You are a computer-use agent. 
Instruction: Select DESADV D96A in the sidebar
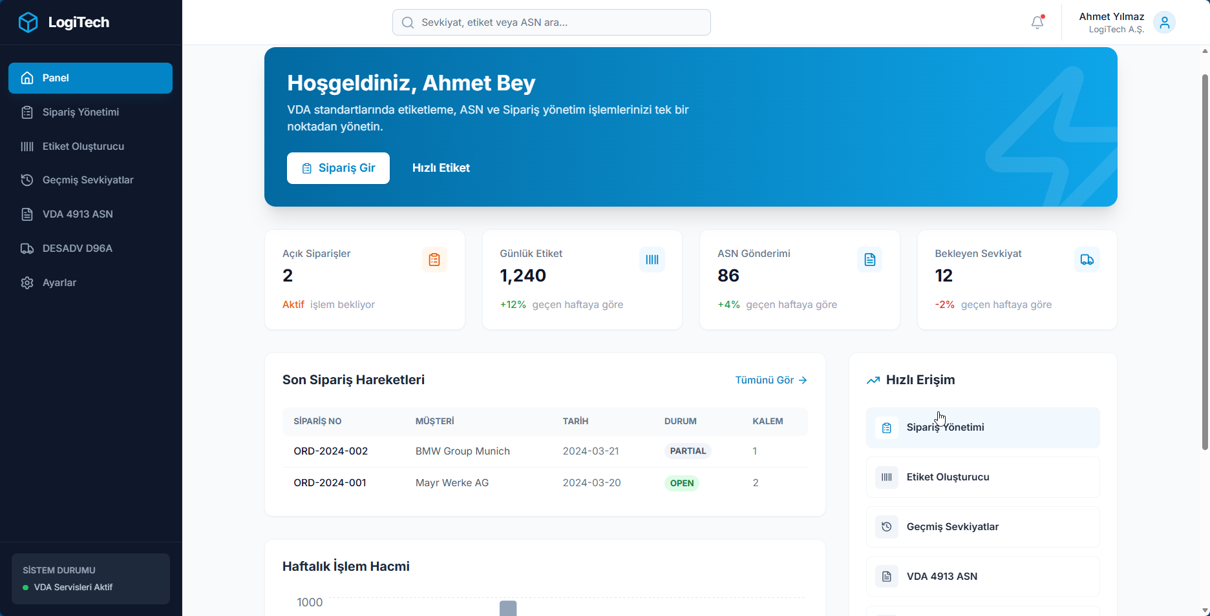[90, 249]
